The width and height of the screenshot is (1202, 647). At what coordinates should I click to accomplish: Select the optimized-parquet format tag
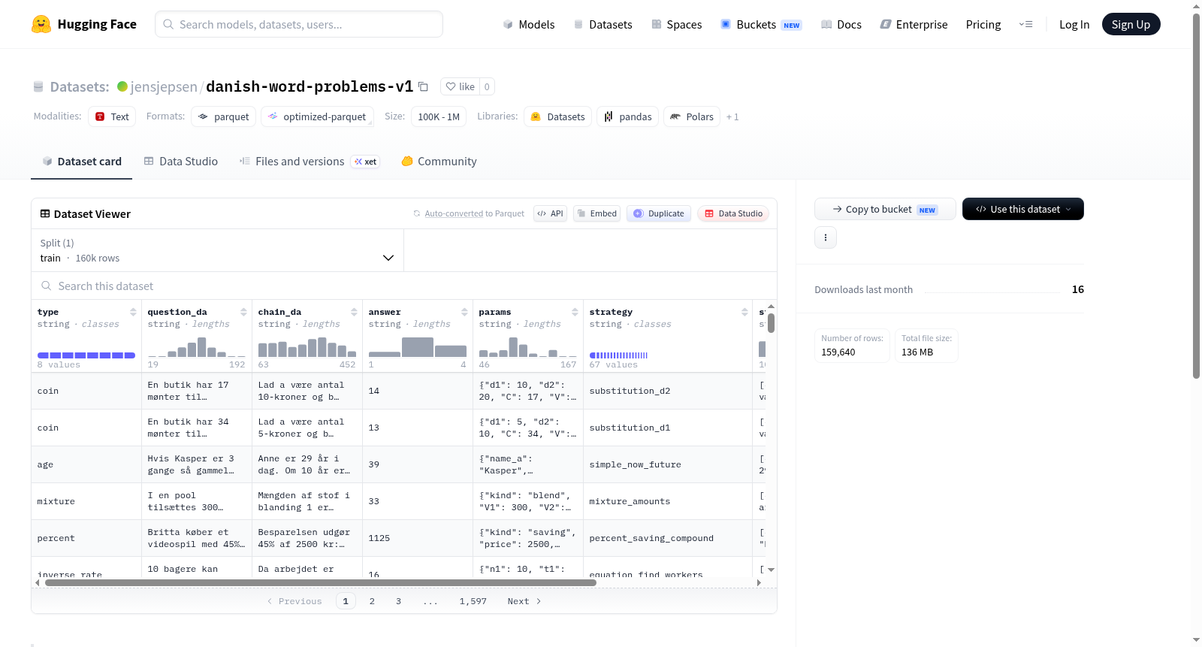click(x=317, y=116)
